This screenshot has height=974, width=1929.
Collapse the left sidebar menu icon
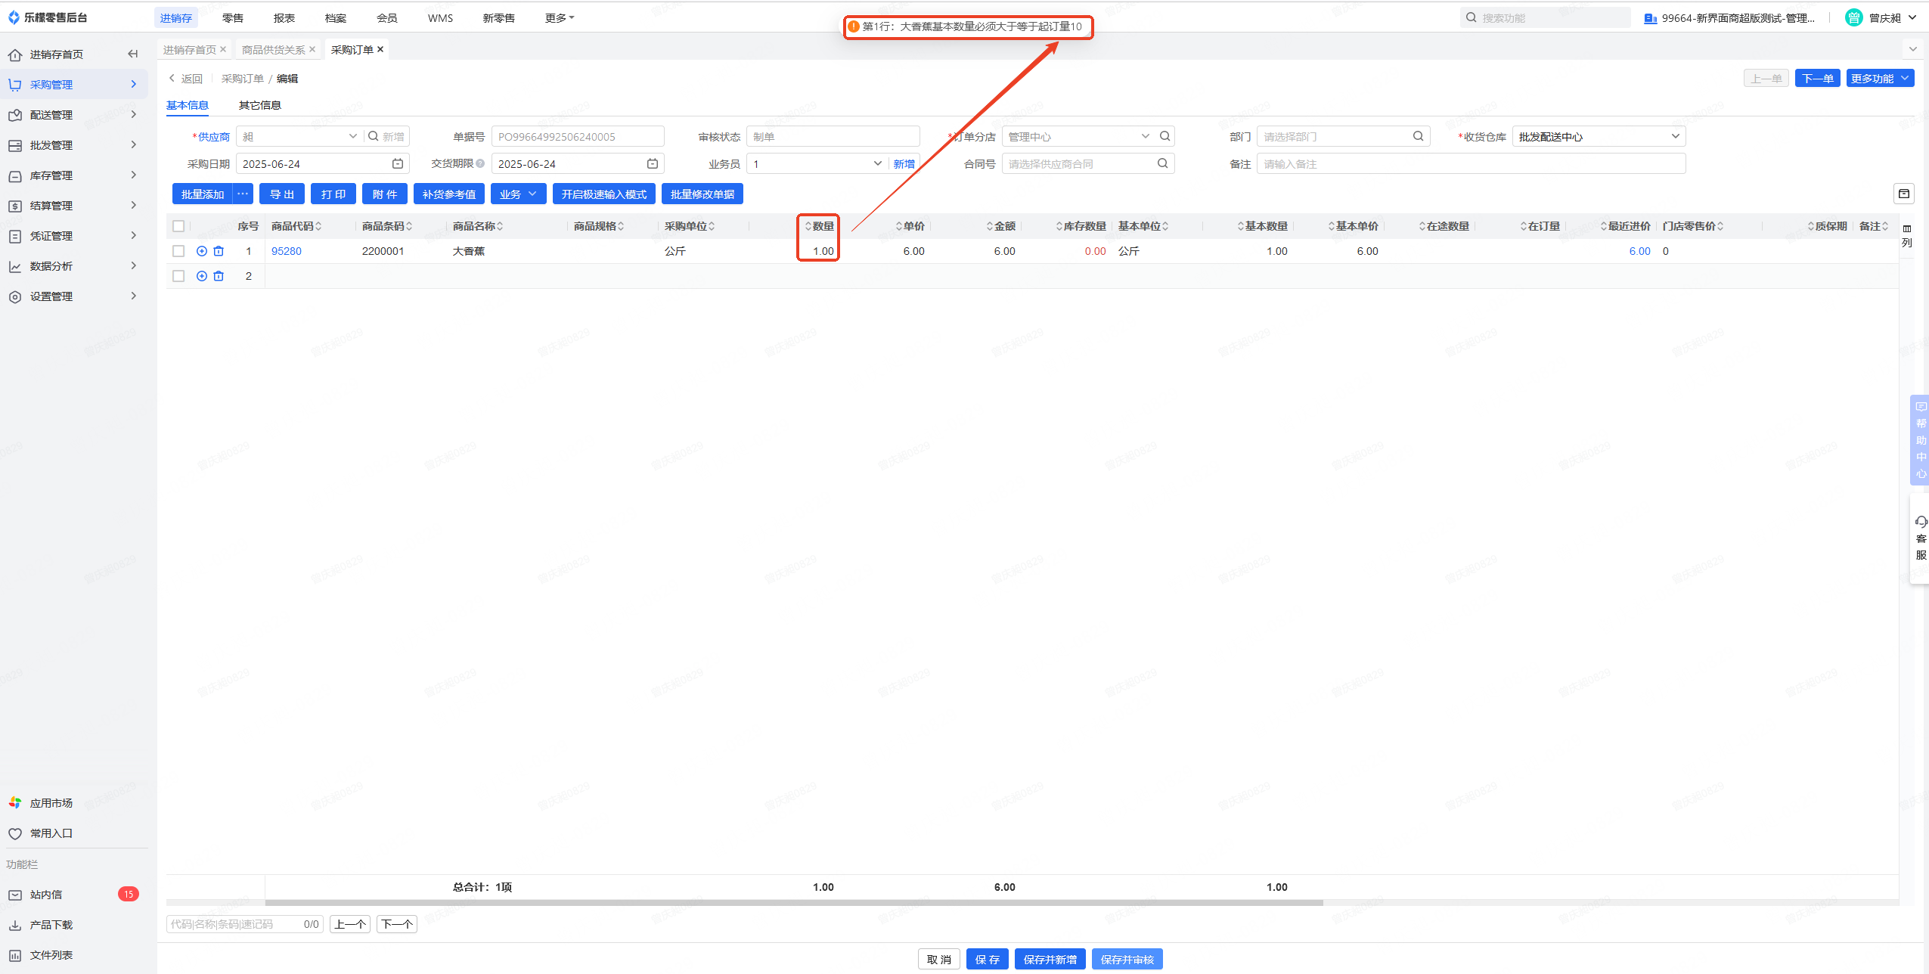pos(133,54)
